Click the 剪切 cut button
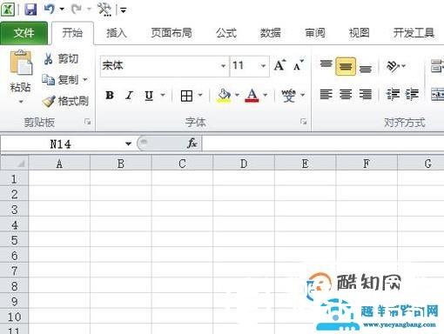 [61, 59]
